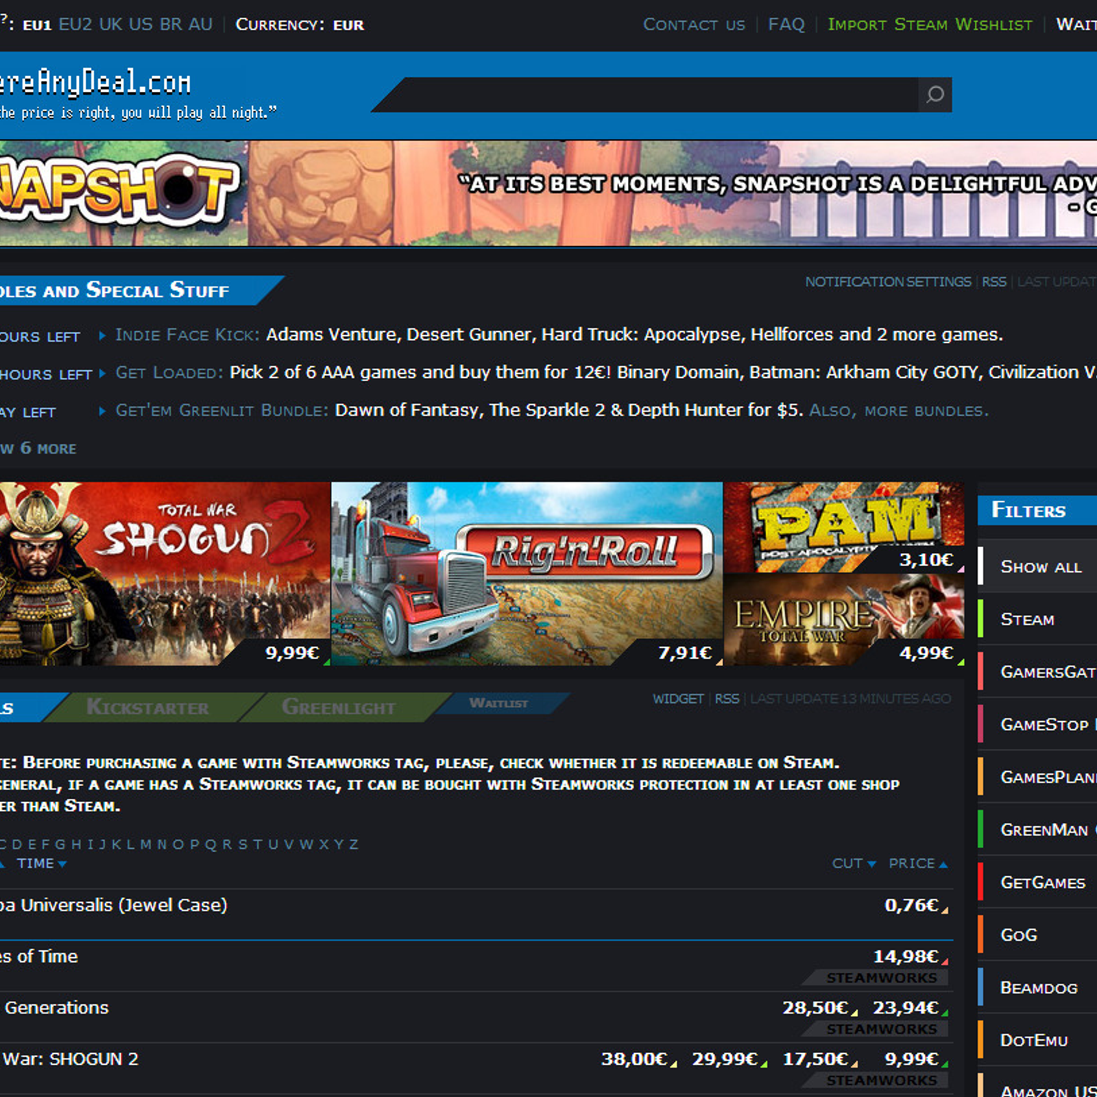Open the Contact Us page
This screenshot has height=1097, width=1097.
pos(694,25)
